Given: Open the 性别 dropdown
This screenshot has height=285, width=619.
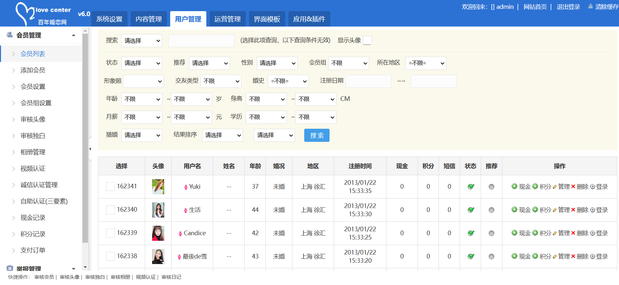Looking at the screenshot, I should click(x=277, y=63).
